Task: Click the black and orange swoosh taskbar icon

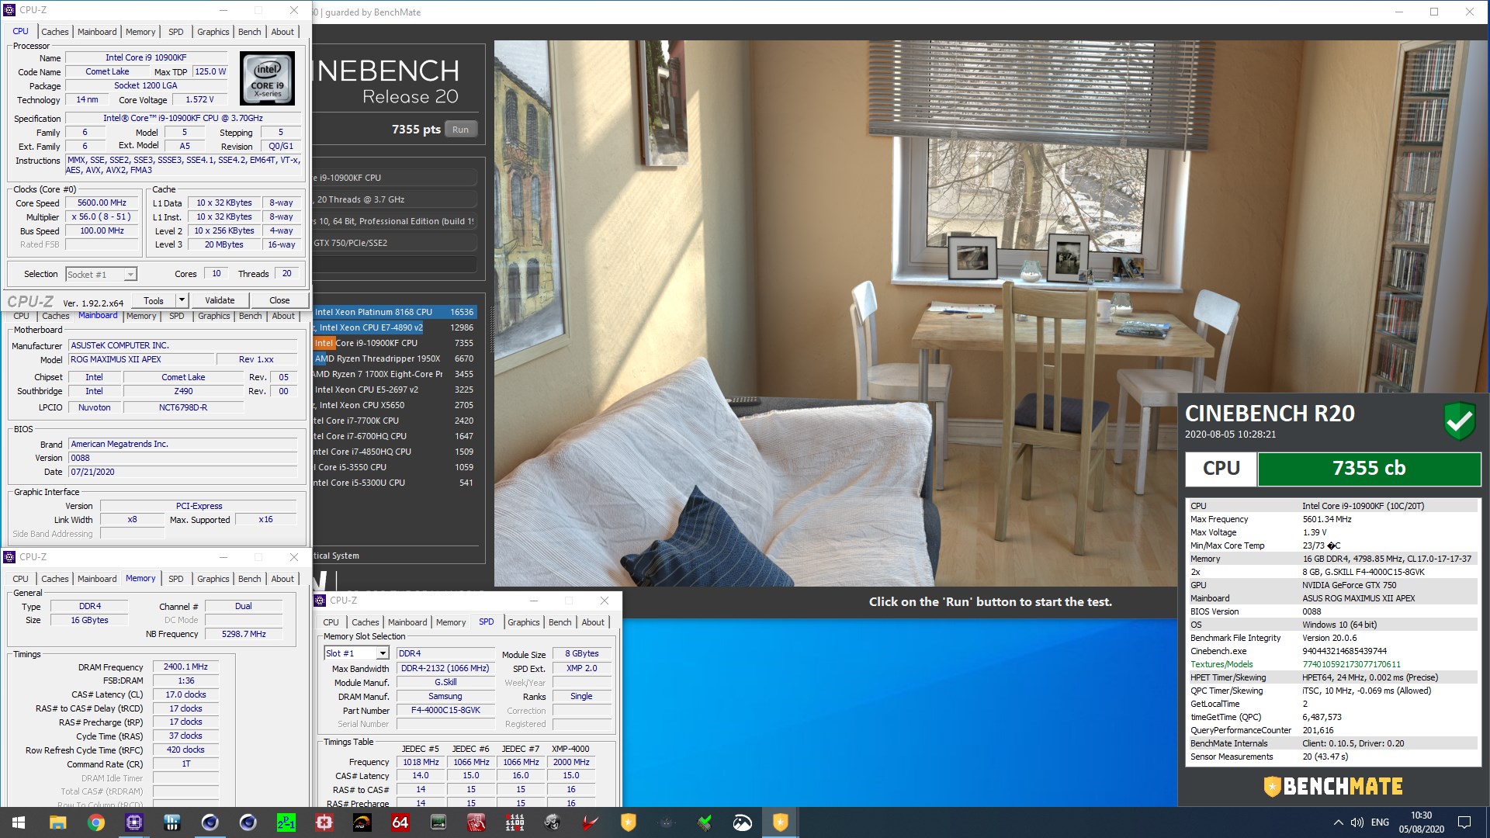Action: point(362,822)
